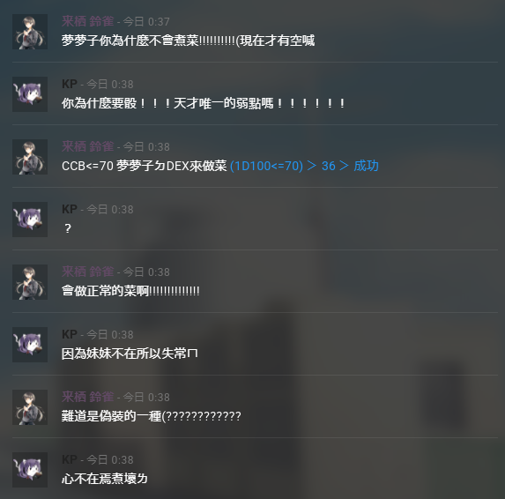Click KP avatar beside 因為妹妹不在 message

click(30, 345)
